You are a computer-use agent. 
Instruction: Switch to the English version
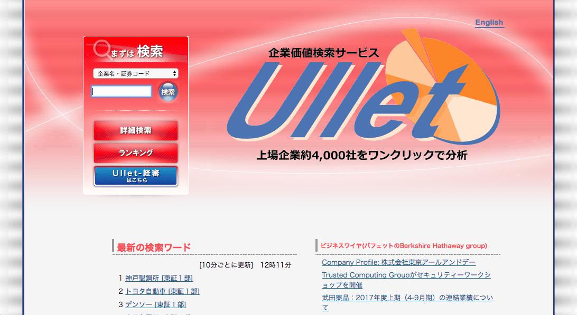pos(489,22)
